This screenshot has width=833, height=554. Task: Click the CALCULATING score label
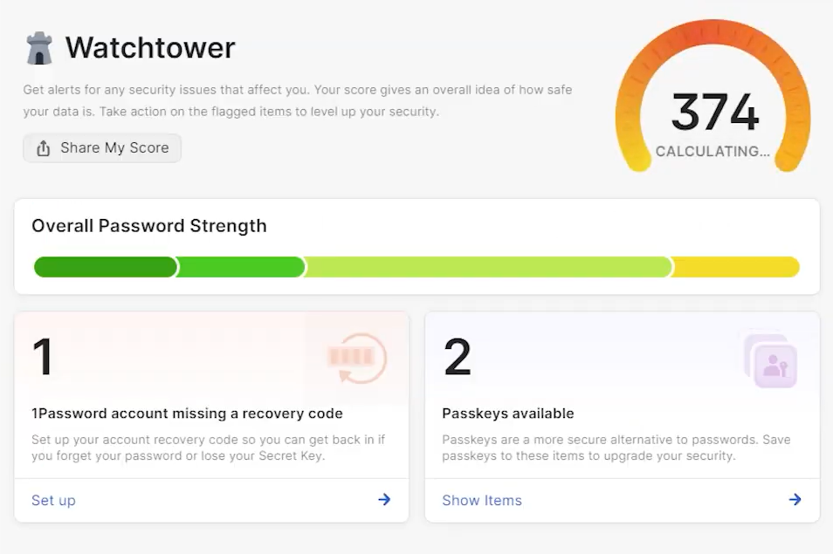712,151
